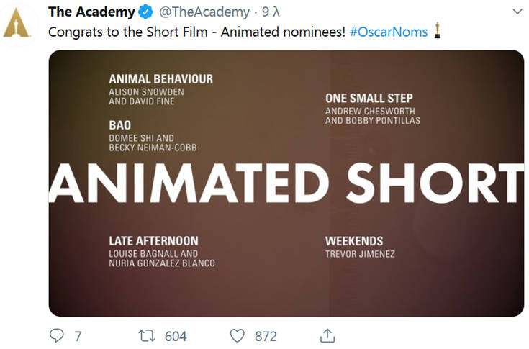Click ANIMATED SHORT heading in image
This screenshot has width=529, height=349.
tap(286, 183)
